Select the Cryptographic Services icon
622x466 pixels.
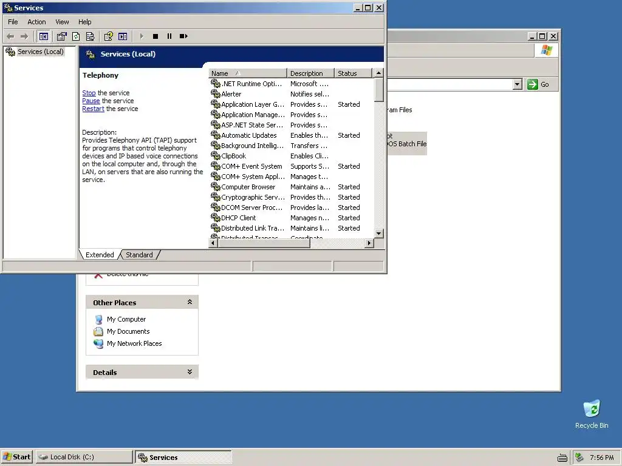[x=216, y=197]
